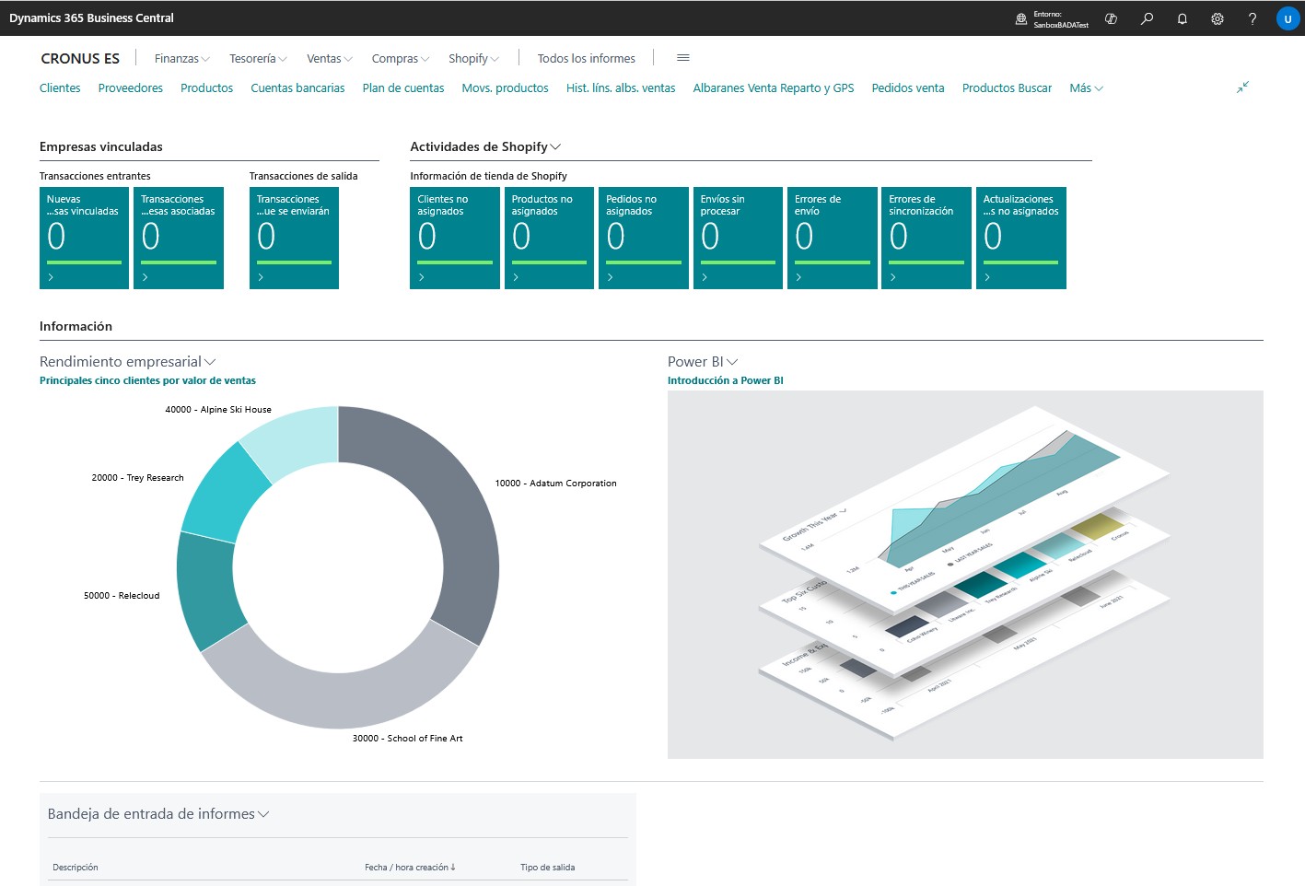Viewport: 1305px width, 886px height.
Task: Click the hamburger menu icon after Todos los informes
Action: [x=683, y=58]
